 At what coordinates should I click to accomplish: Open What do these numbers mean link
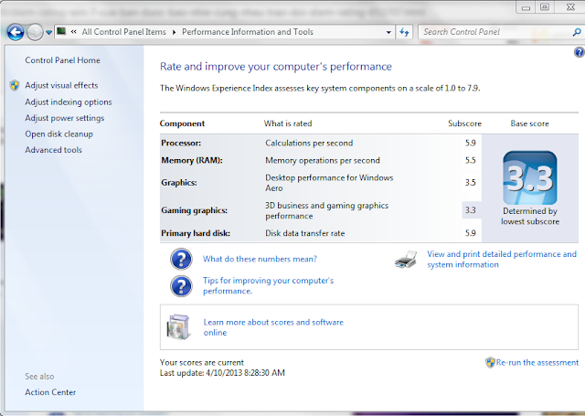(260, 259)
